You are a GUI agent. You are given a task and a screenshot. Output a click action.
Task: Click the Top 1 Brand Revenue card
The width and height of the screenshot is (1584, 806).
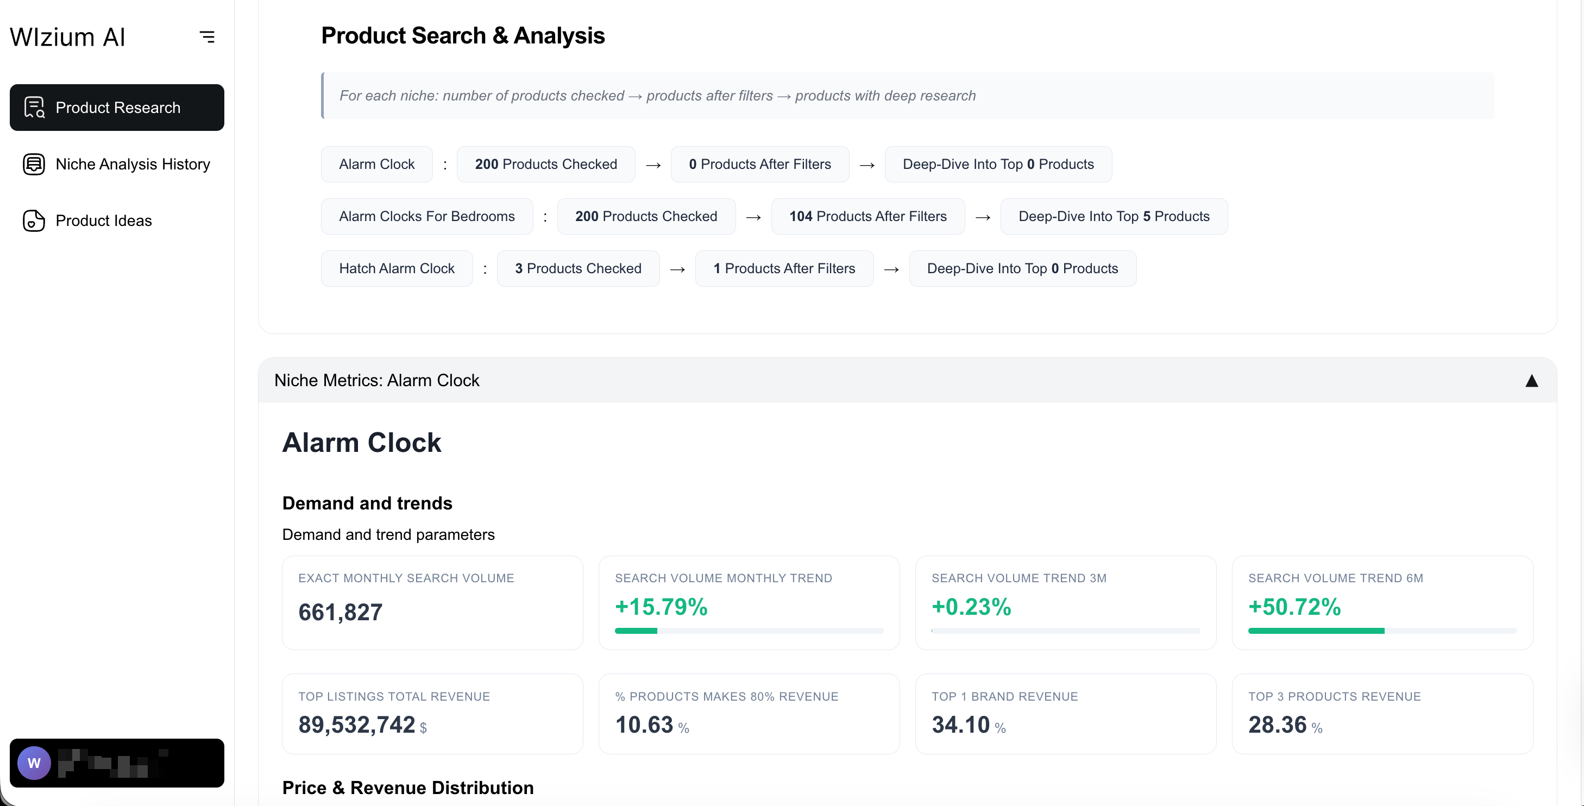click(1065, 713)
